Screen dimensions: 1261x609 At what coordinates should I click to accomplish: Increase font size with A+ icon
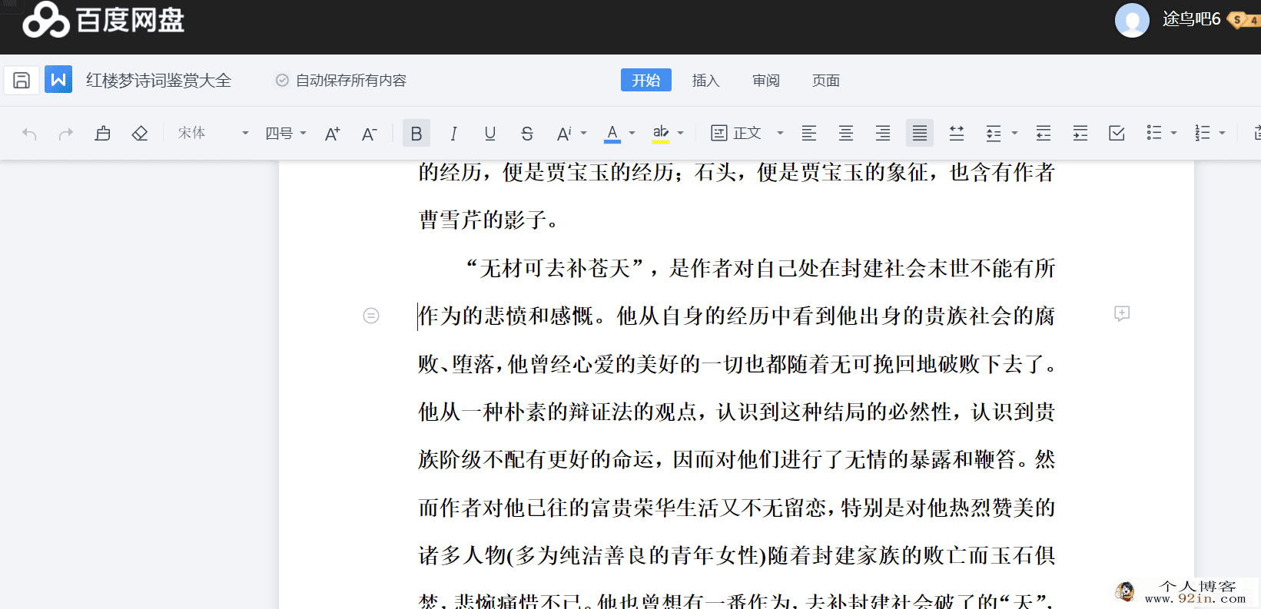click(333, 134)
